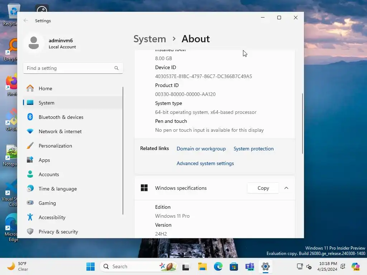Viewport: 367px width, 275px height.
Task: Click the System breadcrumb link
Action: tap(149, 39)
